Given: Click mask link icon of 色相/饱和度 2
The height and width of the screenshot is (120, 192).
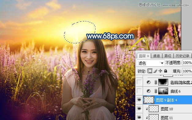Looking at the screenshot, I should pos(156,82).
